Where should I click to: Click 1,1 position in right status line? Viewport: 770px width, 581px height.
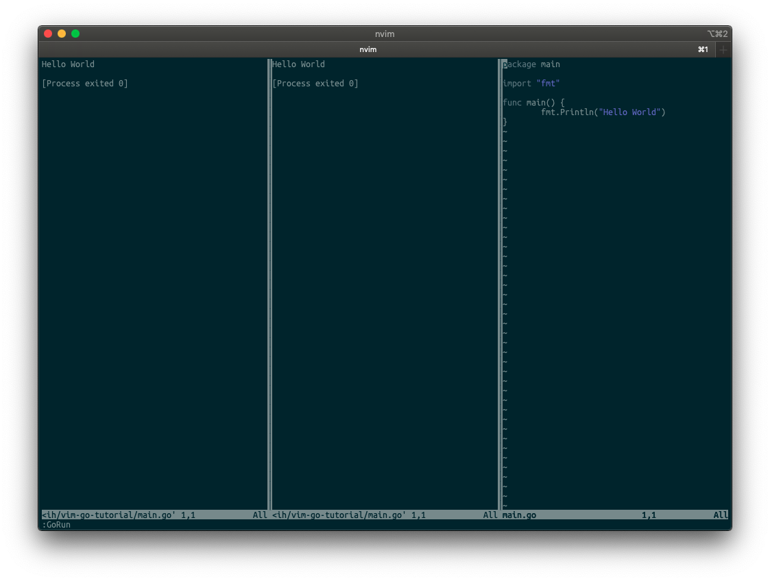649,515
